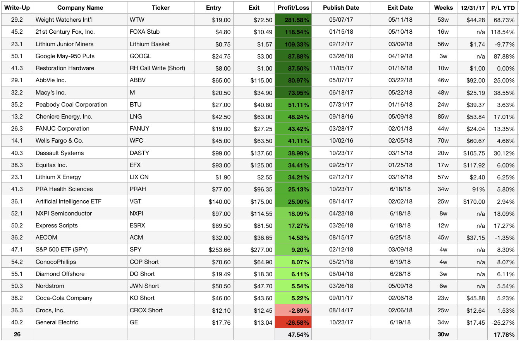The image size is (519, 341).
Task: Select the $115.00 exit cell
Action: click(x=254, y=80)
